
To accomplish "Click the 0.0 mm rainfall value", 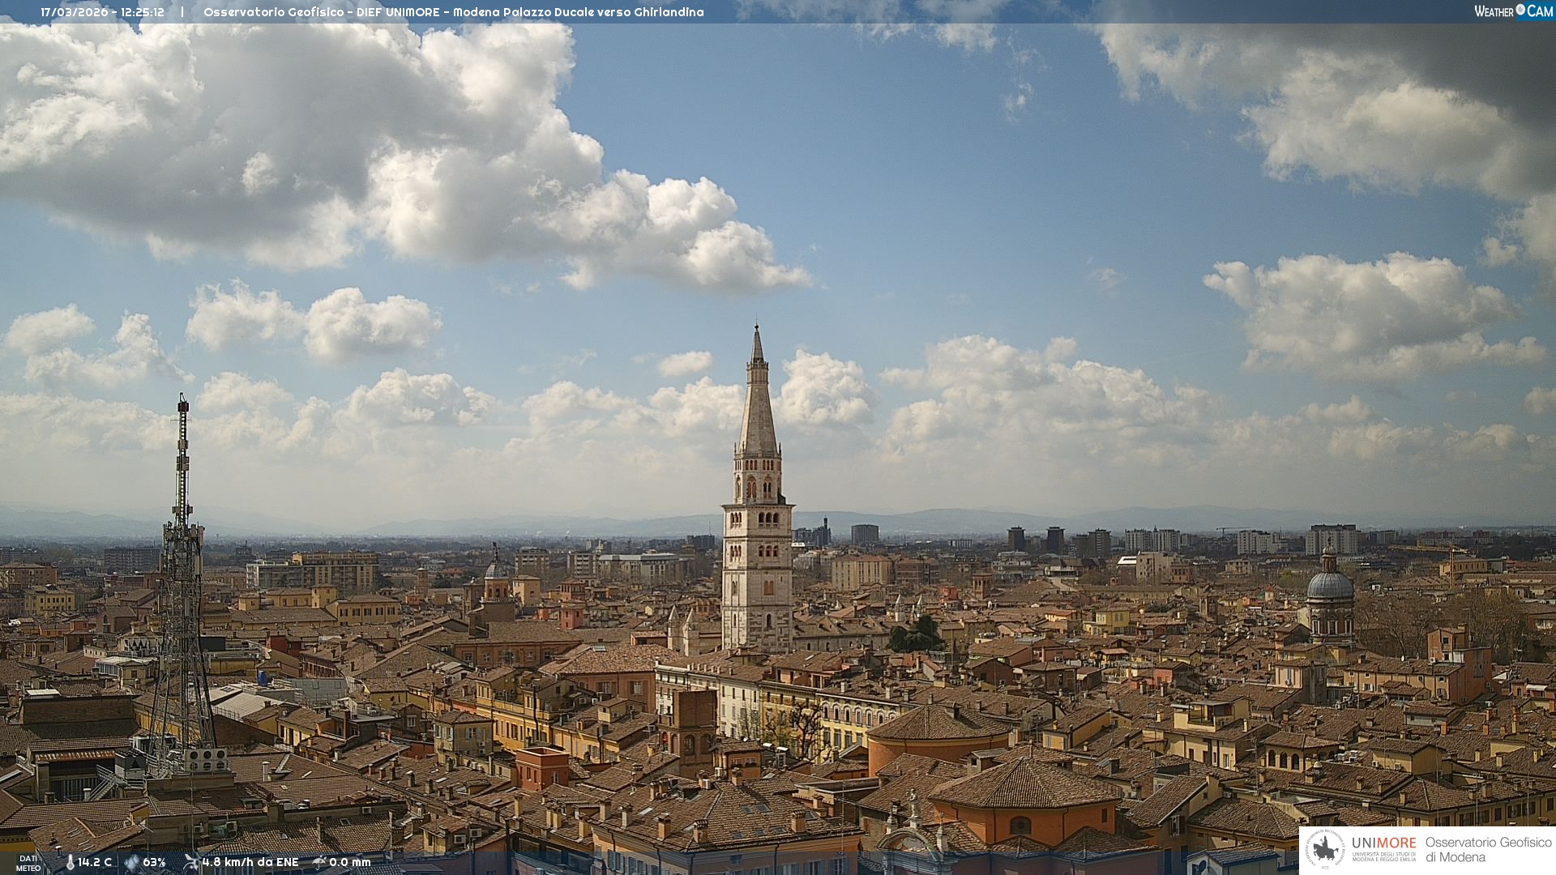I will click(x=350, y=863).
